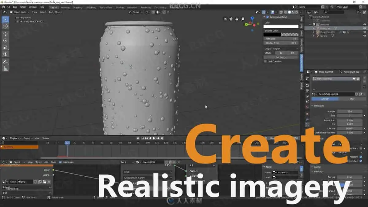This screenshot has height=207, width=368.
Task: Toggle particles collection exclude checkbox
Action: click(314, 24)
